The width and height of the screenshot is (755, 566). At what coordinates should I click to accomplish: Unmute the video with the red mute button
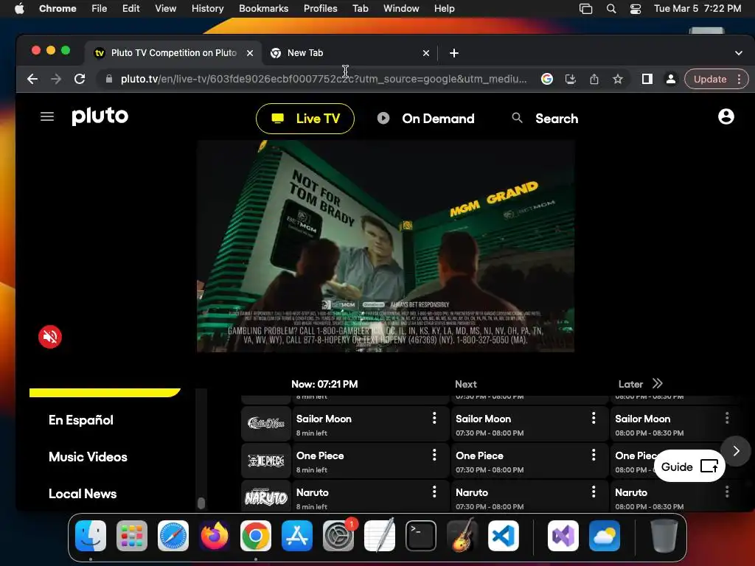(x=50, y=337)
